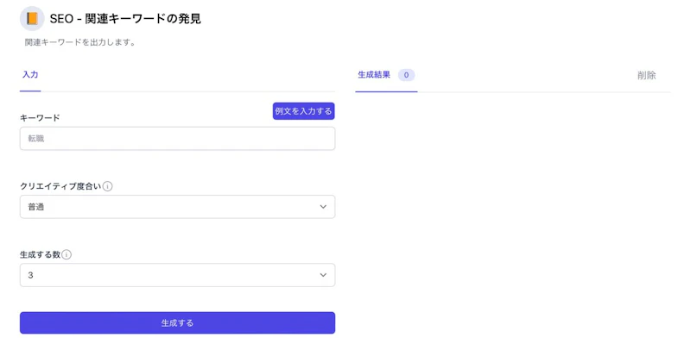The image size is (691, 350).
Task: Switch to the 入力 tab
Action: click(x=30, y=75)
